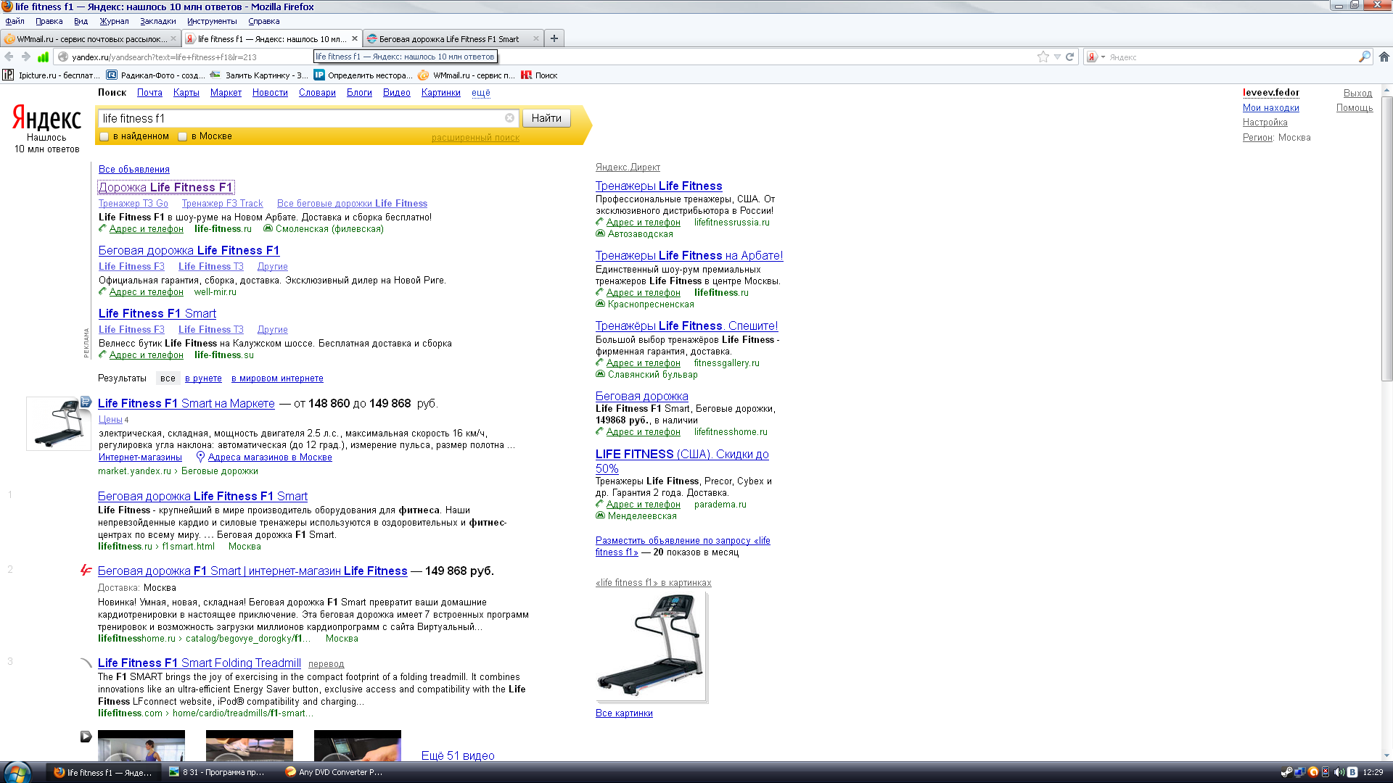Open the Any DVD Converter taskbar item

point(334,772)
